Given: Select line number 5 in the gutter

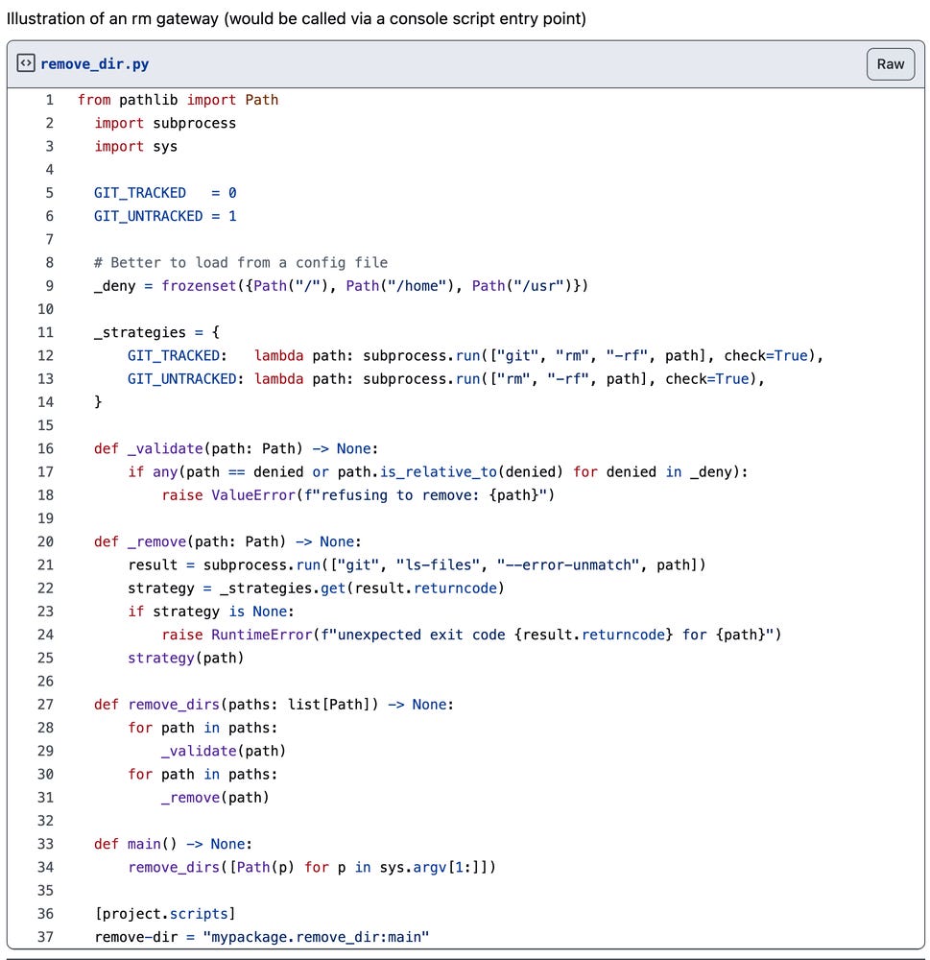Looking at the screenshot, I should point(50,193).
